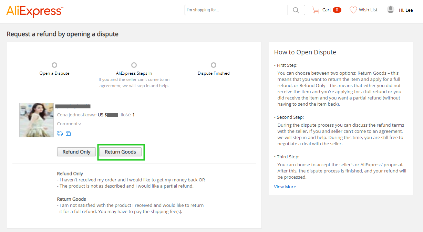Click the AliExpress Steps In step circle
The height and width of the screenshot is (232, 423).
[x=134, y=65]
